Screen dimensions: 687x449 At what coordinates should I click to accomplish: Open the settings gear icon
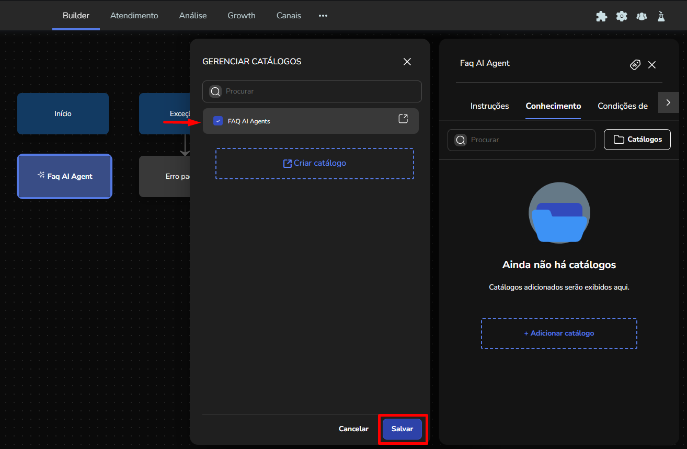tap(622, 16)
